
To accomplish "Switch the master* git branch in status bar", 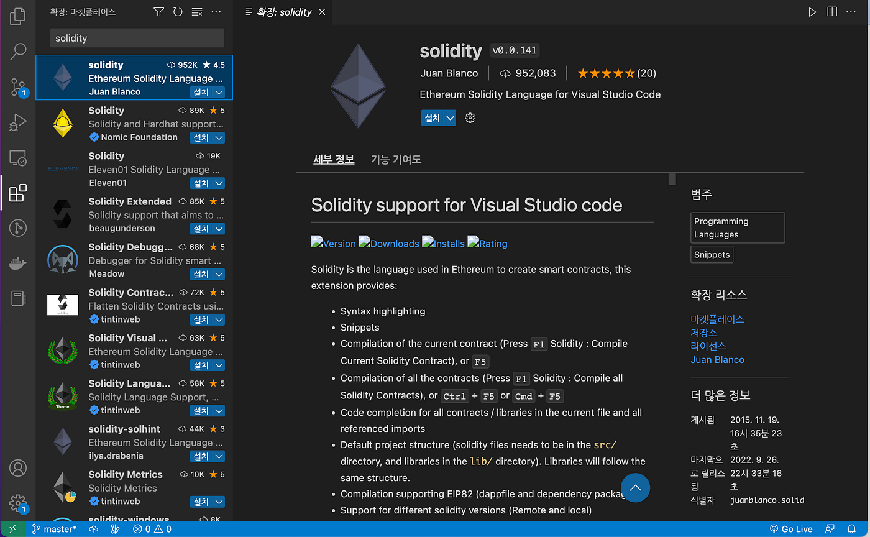I will coord(55,529).
